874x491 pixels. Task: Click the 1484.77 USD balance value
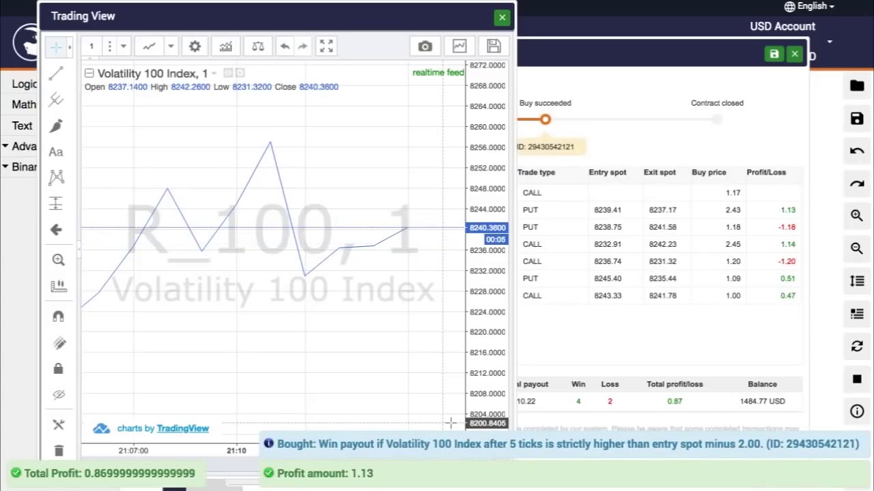coord(762,402)
